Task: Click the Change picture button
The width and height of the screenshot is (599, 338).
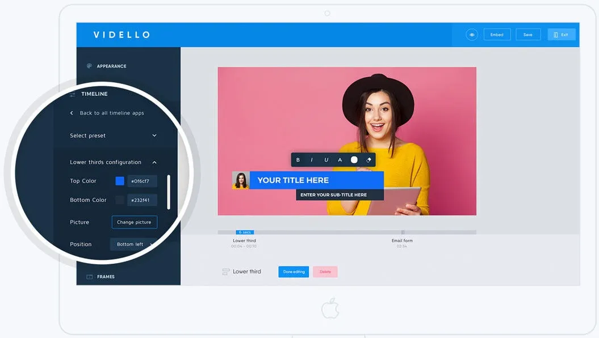Action: tap(134, 222)
